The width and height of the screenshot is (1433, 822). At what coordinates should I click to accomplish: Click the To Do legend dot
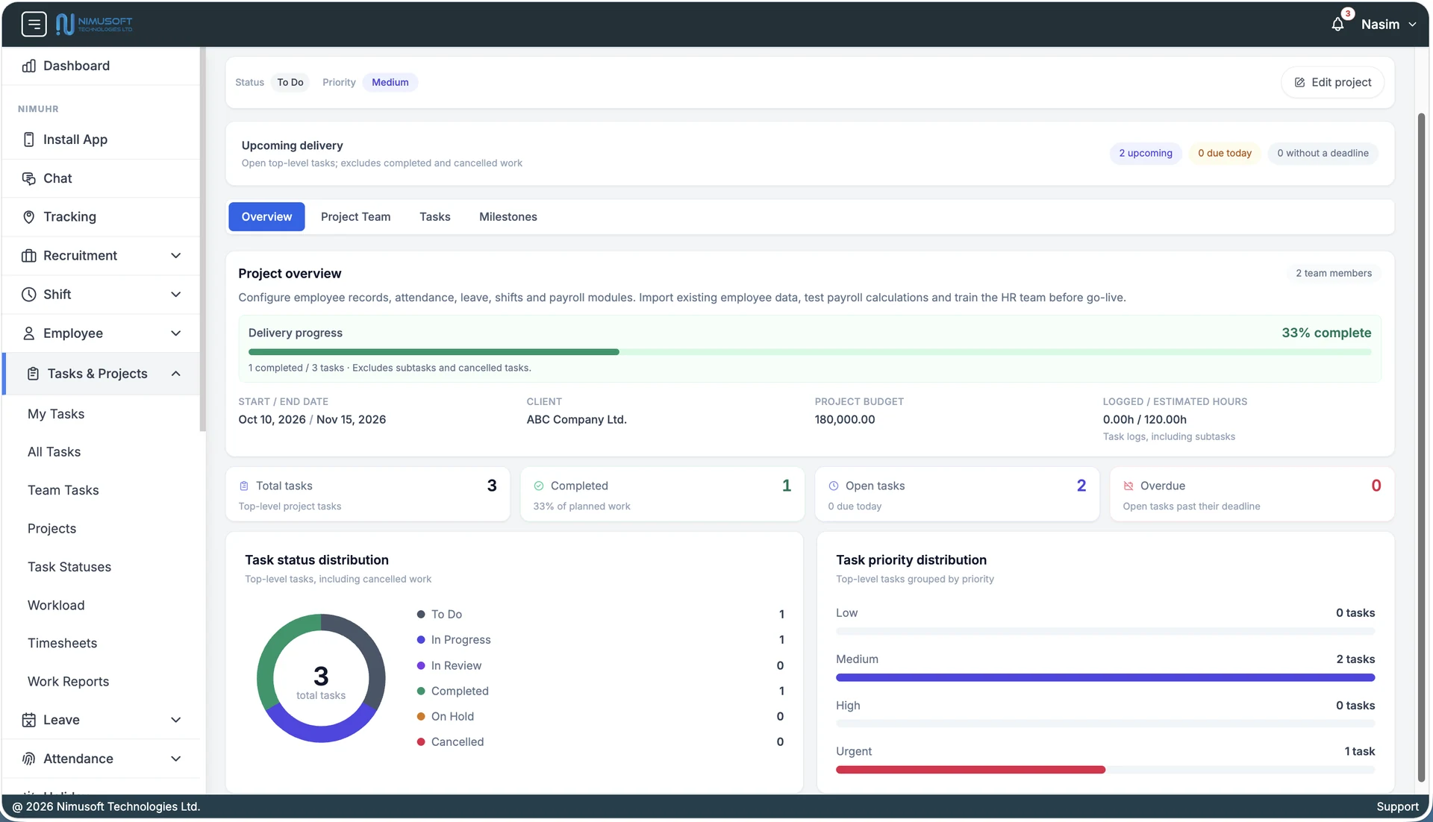[x=421, y=615]
